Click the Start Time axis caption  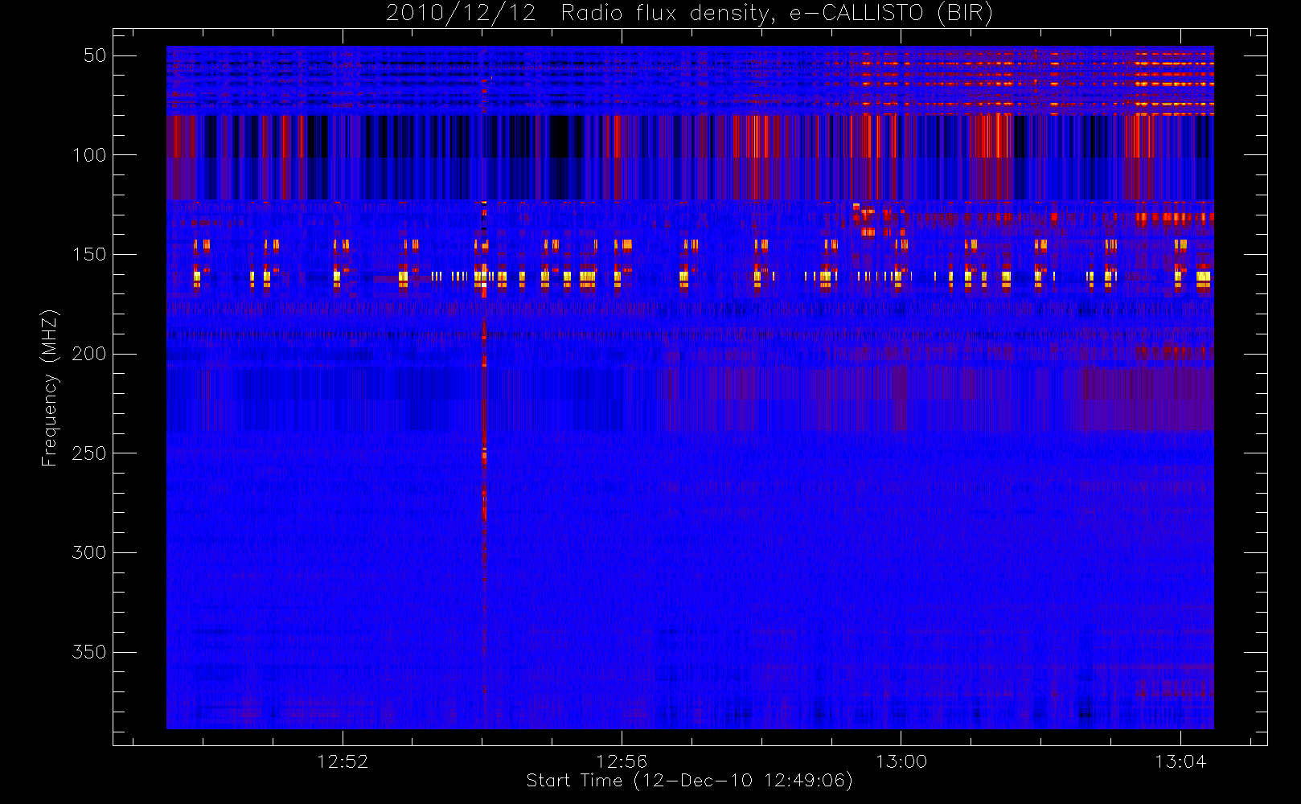pos(689,781)
